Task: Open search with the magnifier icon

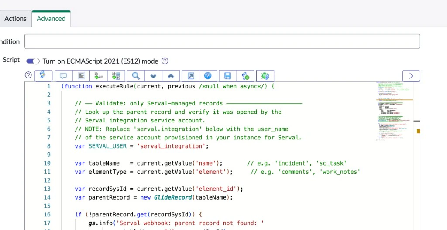Action: 136,76
